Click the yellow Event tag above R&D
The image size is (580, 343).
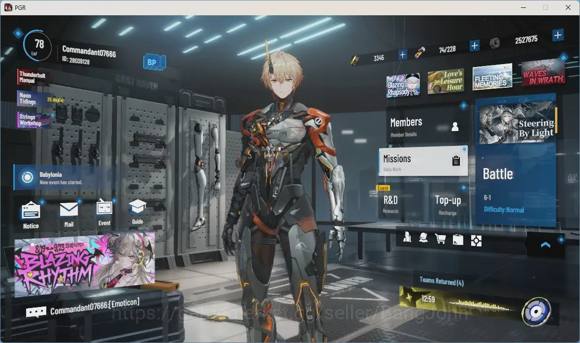tap(383, 188)
